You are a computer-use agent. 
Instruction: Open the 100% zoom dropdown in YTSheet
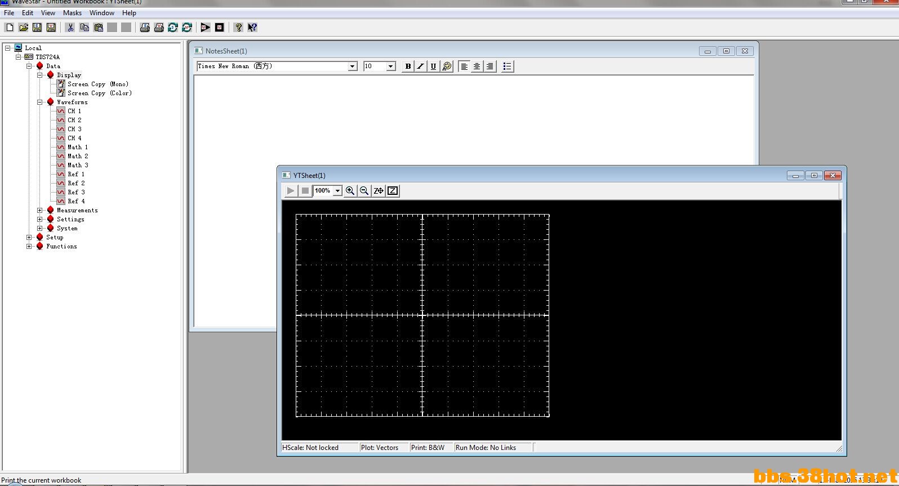pos(338,191)
